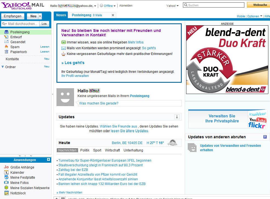Click the Spam folder flame icon
270x199 pixels.
tap(6, 47)
